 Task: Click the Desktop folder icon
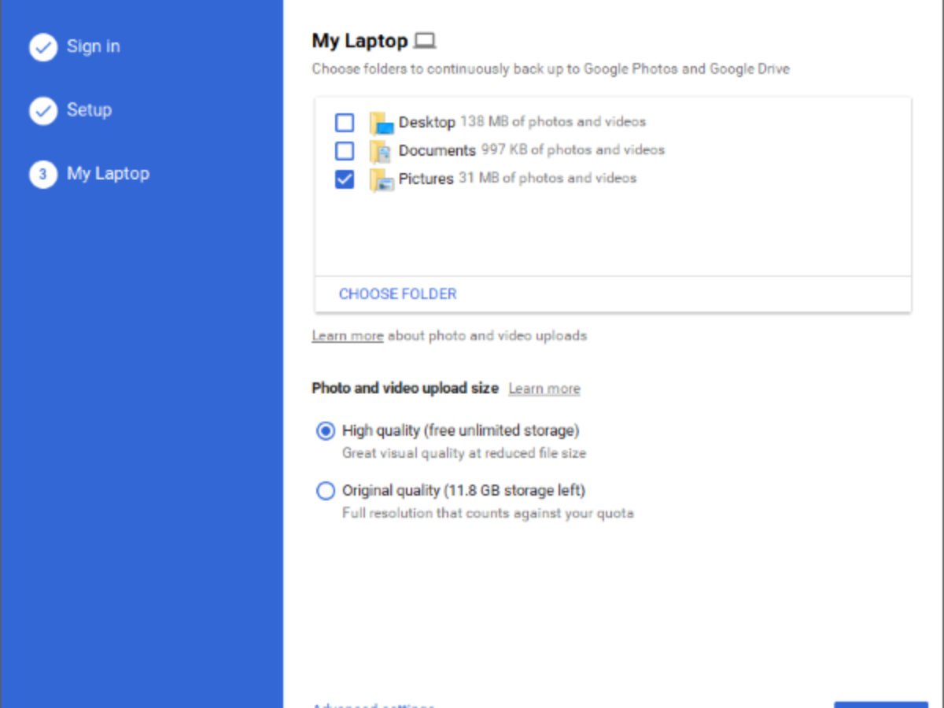tap(382, 123)
